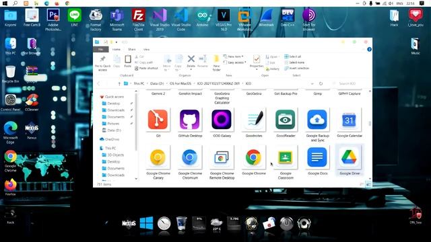
Task: Click file list scrollbar down arrow
Action: point(370,179)
